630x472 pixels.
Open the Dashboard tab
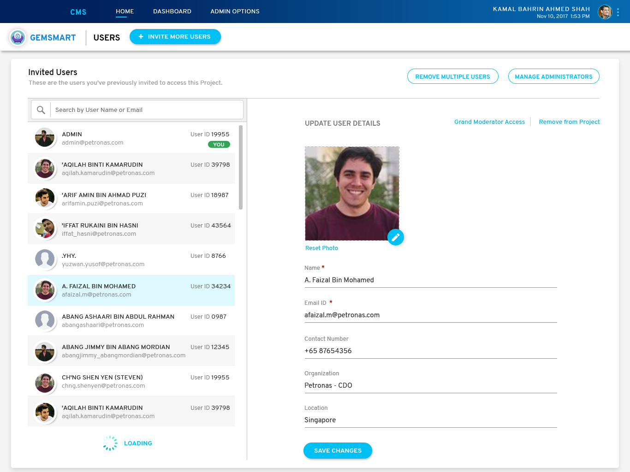pyautogui.click(x=172, y=12)
